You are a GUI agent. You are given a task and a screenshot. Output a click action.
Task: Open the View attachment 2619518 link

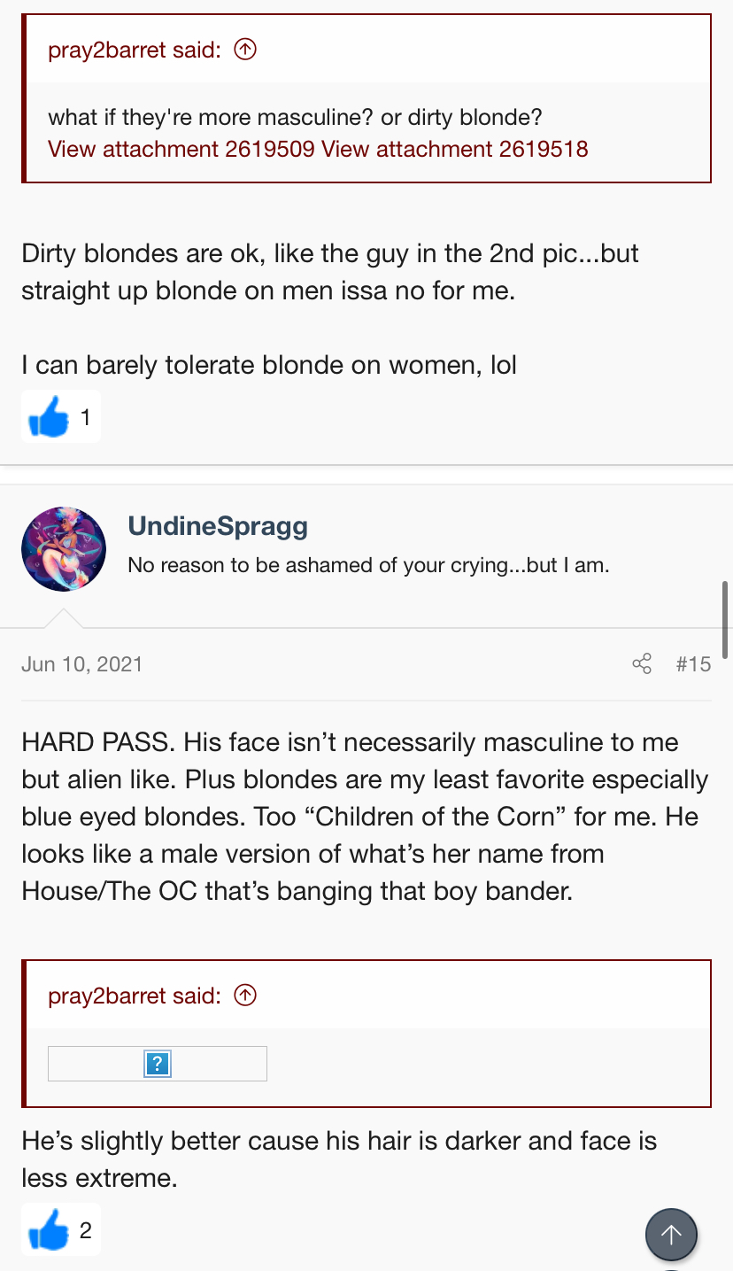[x=455, y=148]
